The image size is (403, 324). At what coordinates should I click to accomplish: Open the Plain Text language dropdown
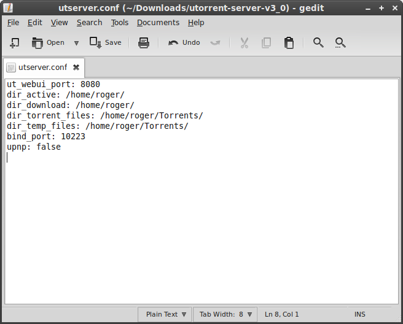tap(165, 314)
